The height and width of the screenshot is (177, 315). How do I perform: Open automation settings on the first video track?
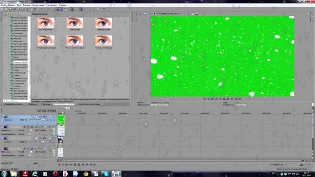click(x=45, y=117)
